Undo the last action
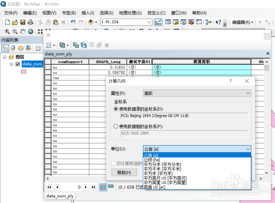This screenshot has width=275, height=203. coord(73,22)
